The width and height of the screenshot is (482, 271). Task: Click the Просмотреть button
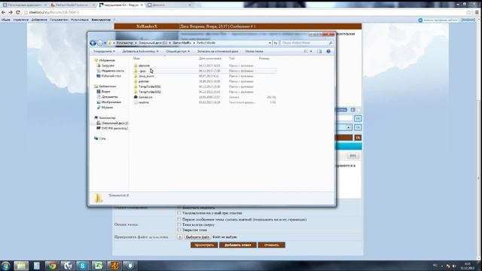[x=204, y=245]
